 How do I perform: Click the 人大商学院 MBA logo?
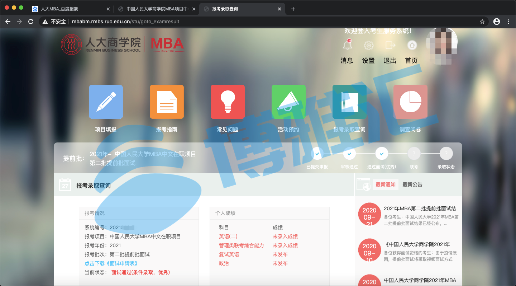click(x=123, y=44)
